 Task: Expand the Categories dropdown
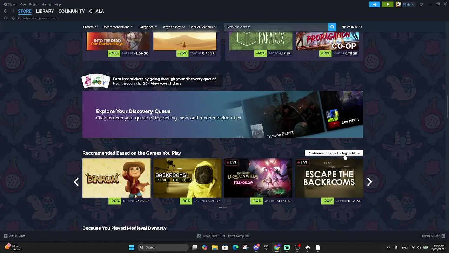pos(147,27)
